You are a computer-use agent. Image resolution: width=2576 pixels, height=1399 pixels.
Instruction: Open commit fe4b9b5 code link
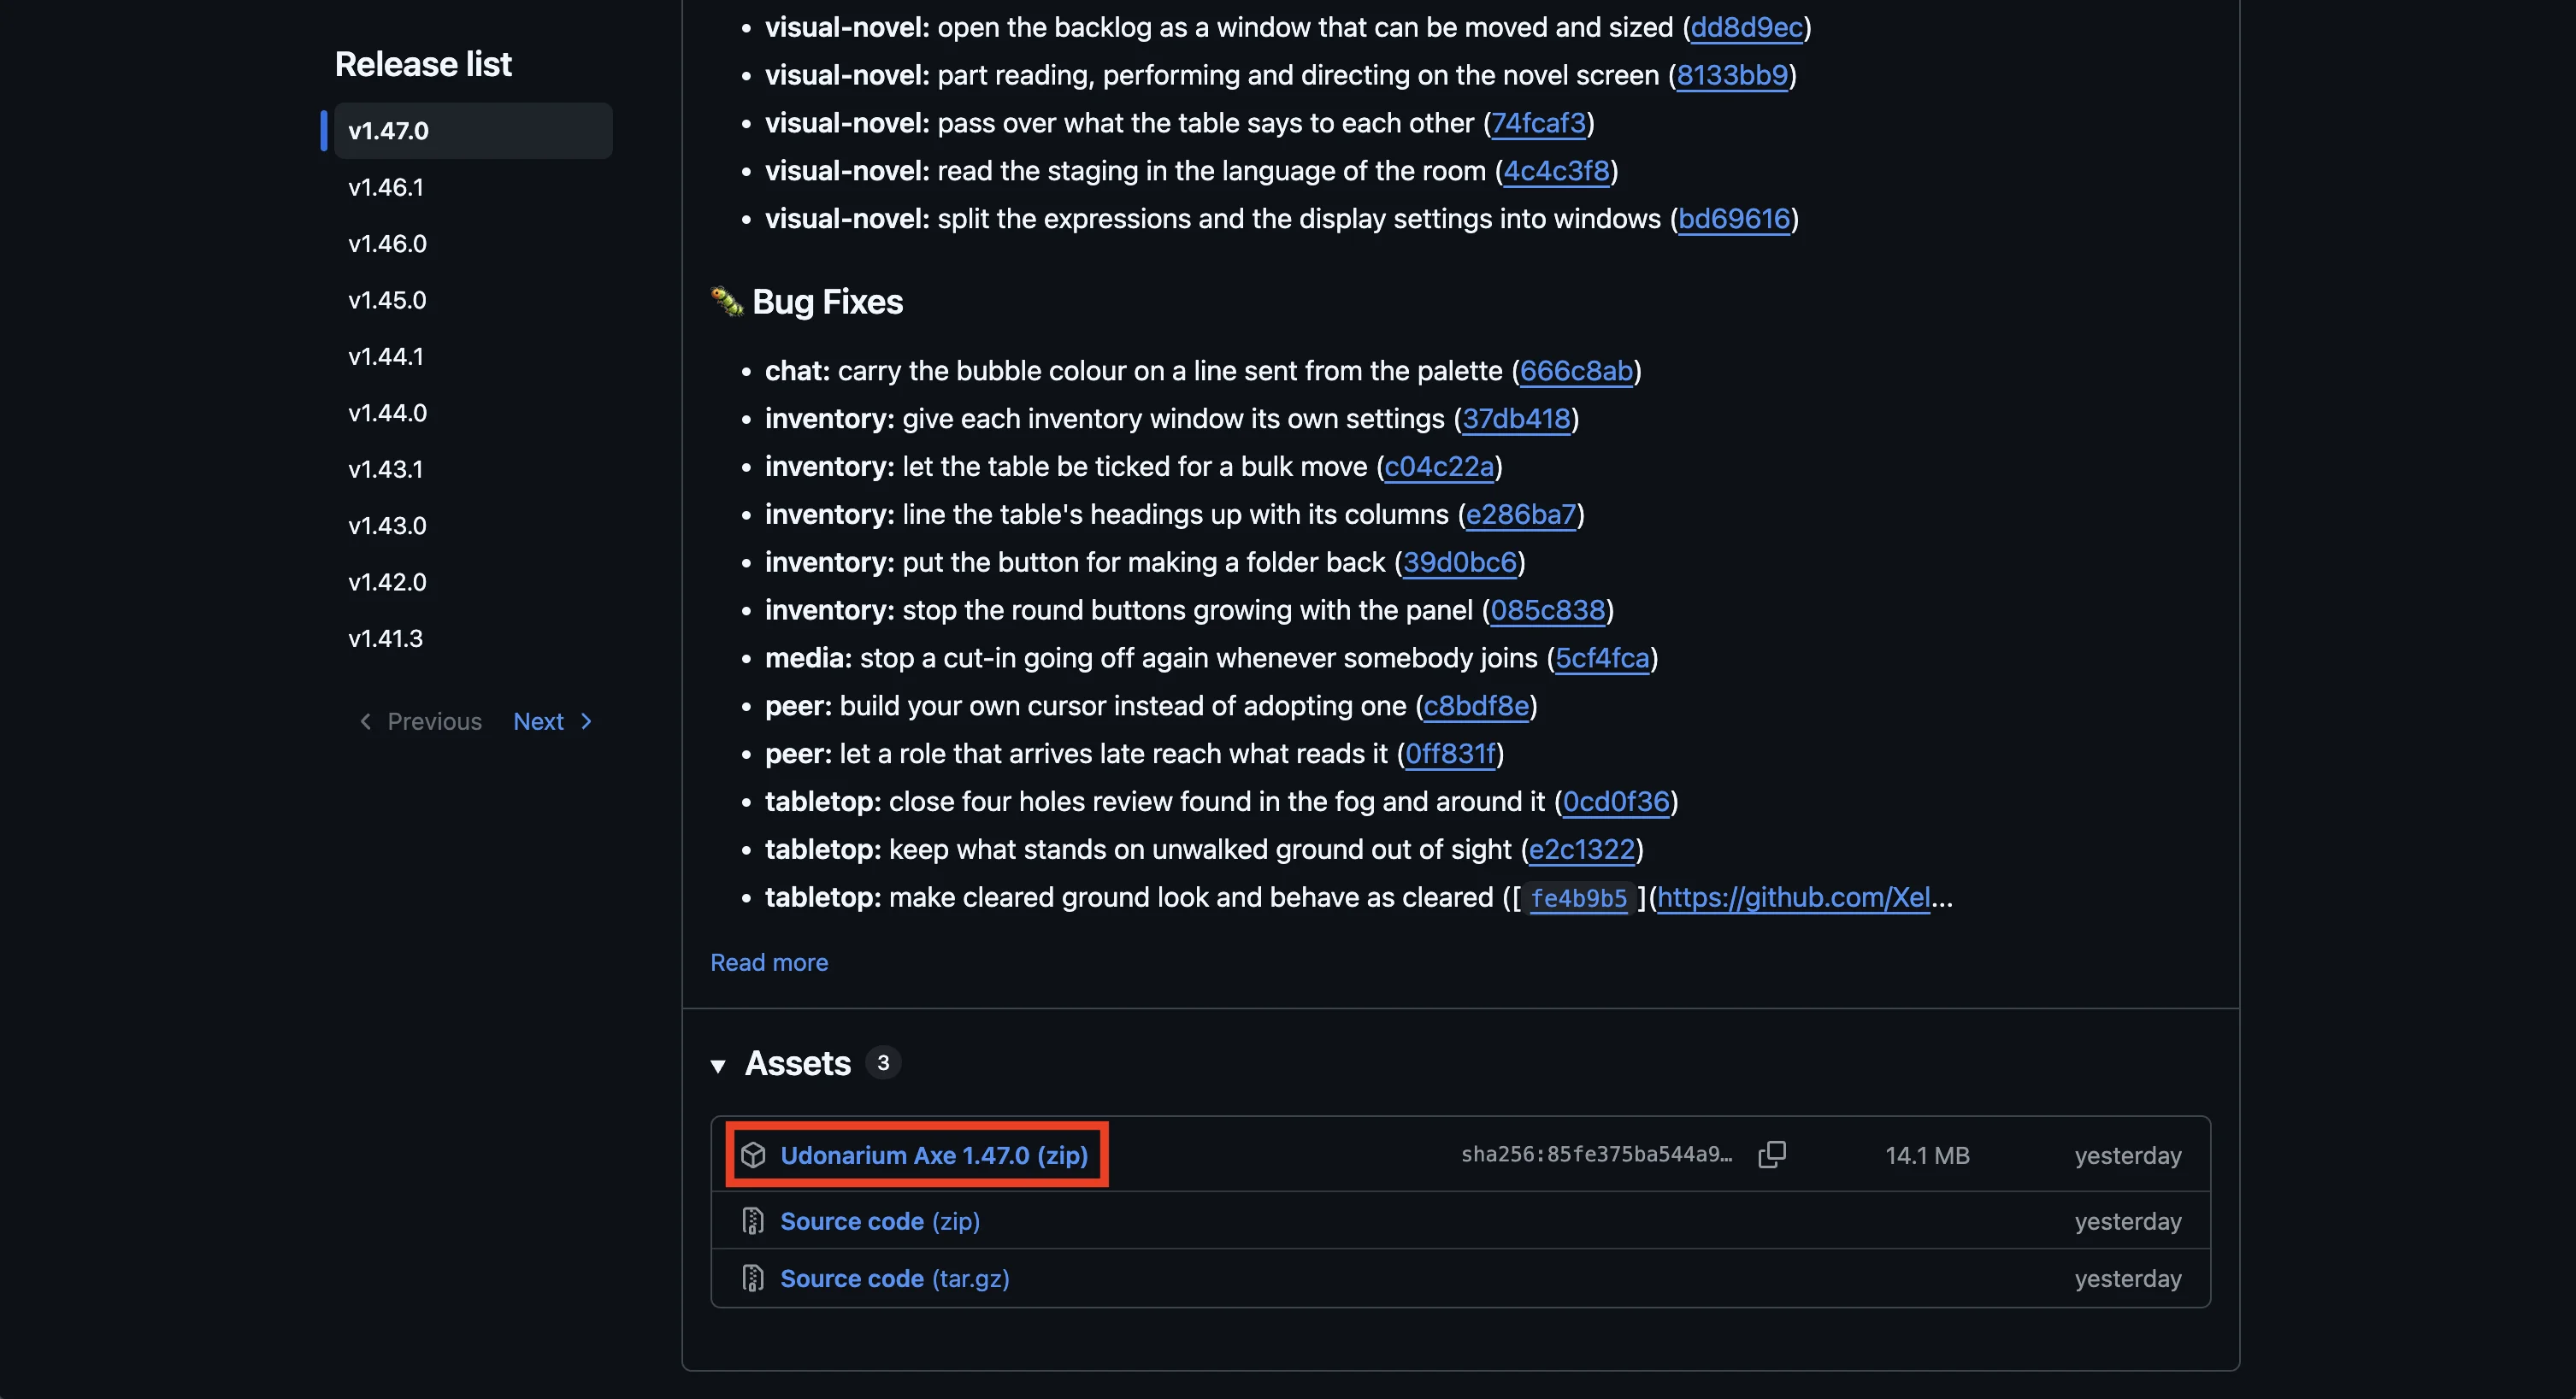click(x=1579, y=898)
